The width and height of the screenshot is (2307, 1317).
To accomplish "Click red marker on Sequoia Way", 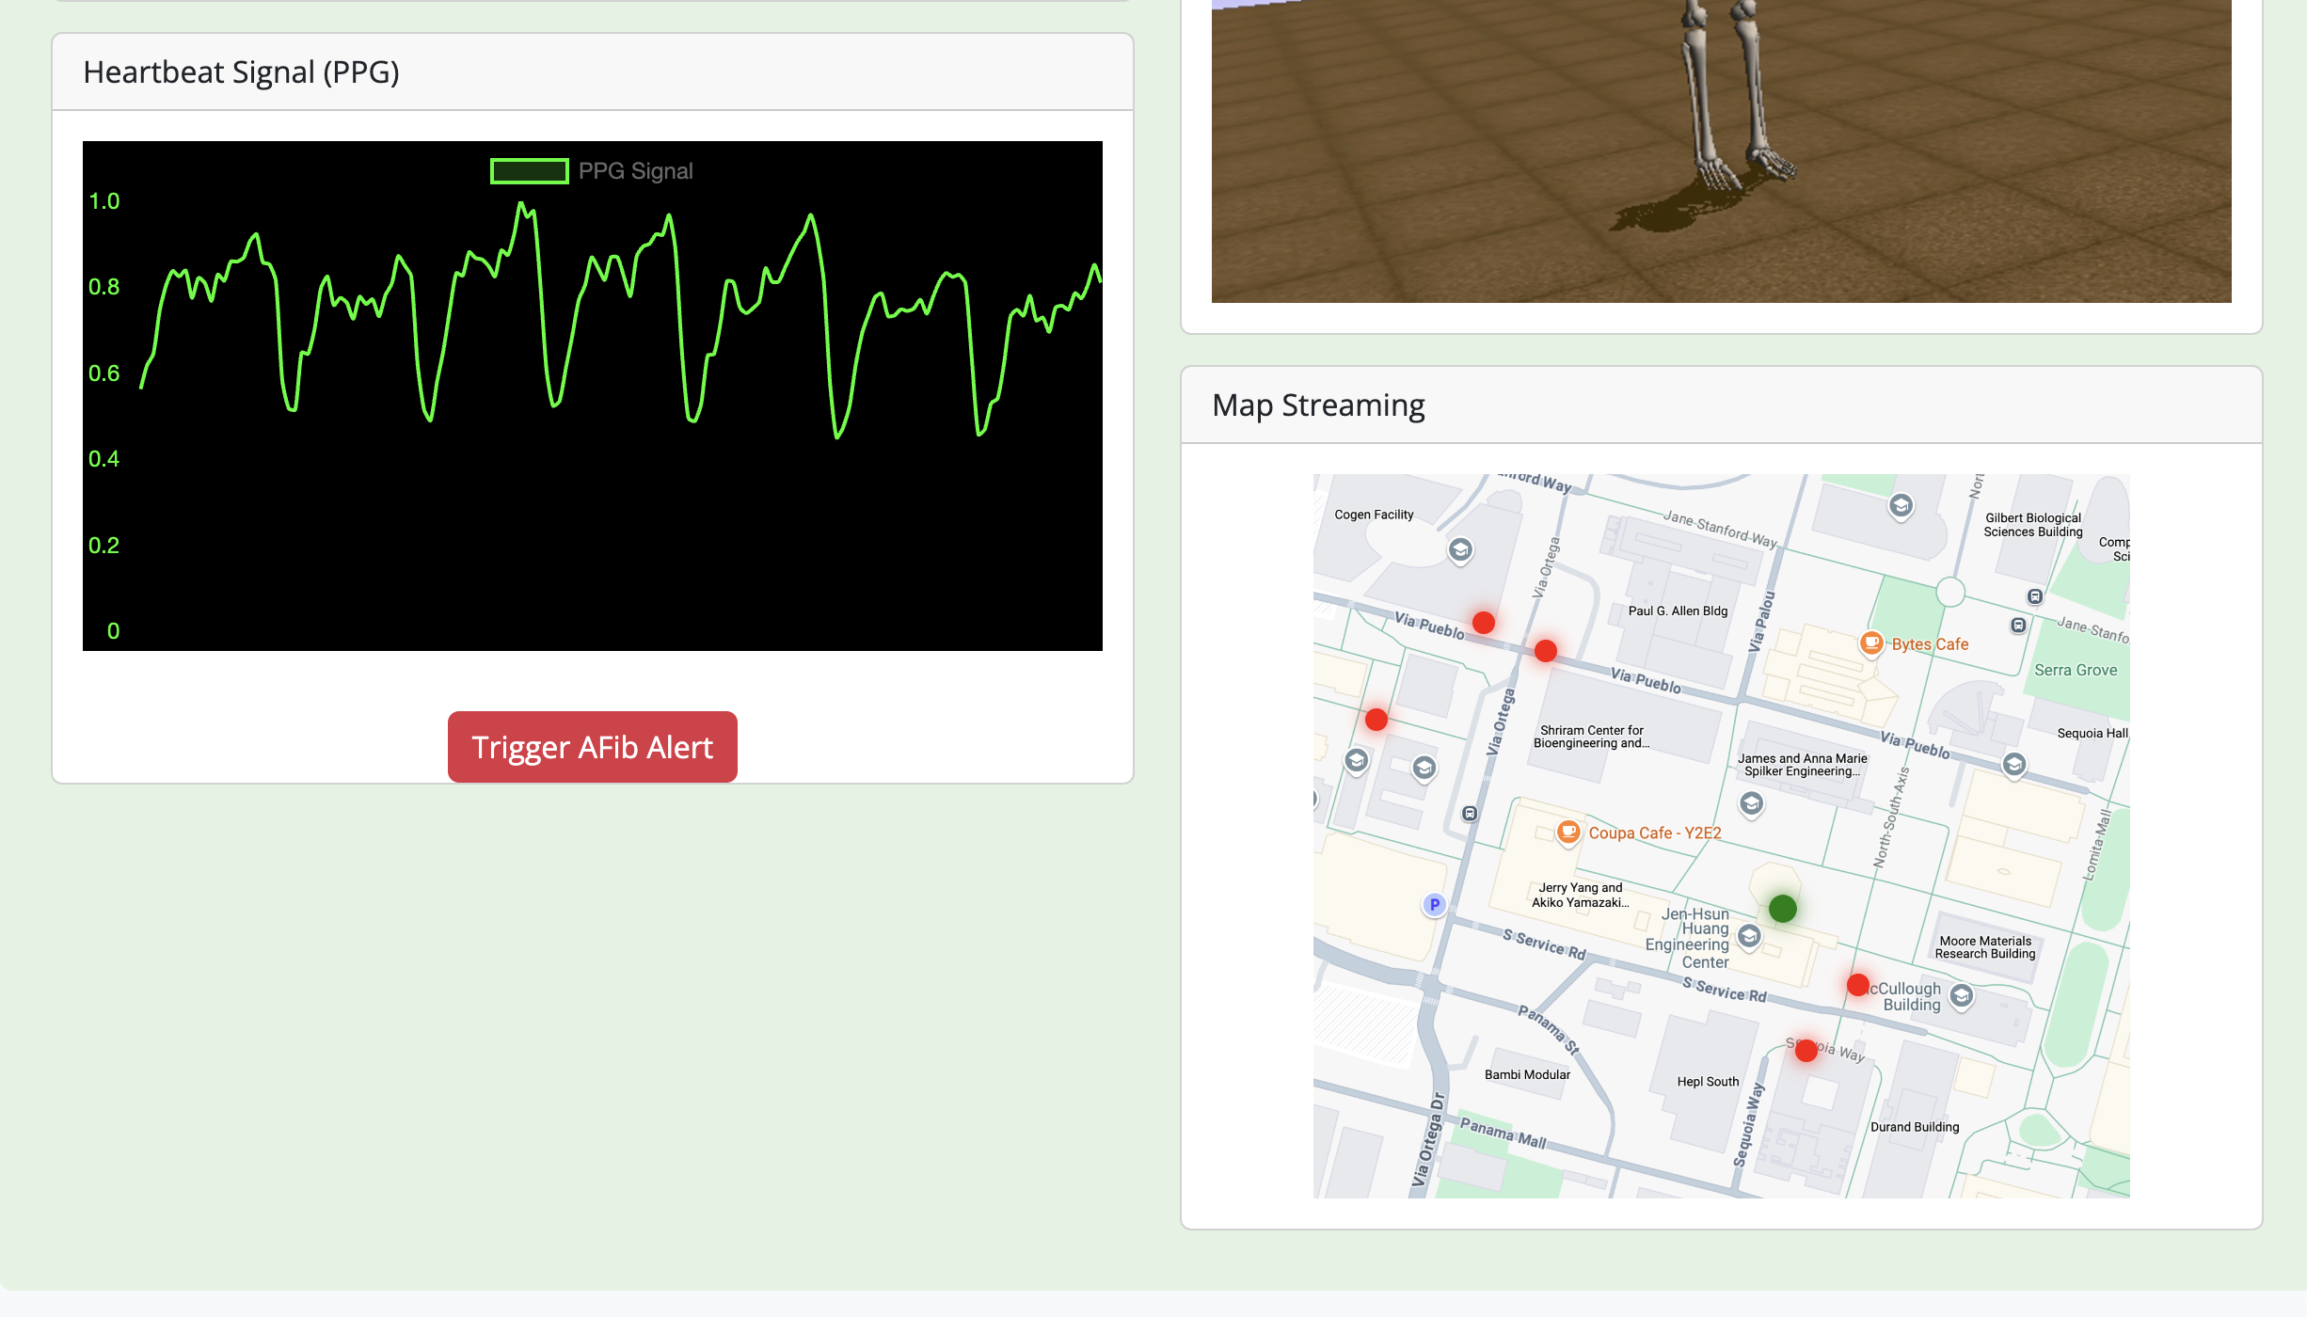I will point(1806,1051).
